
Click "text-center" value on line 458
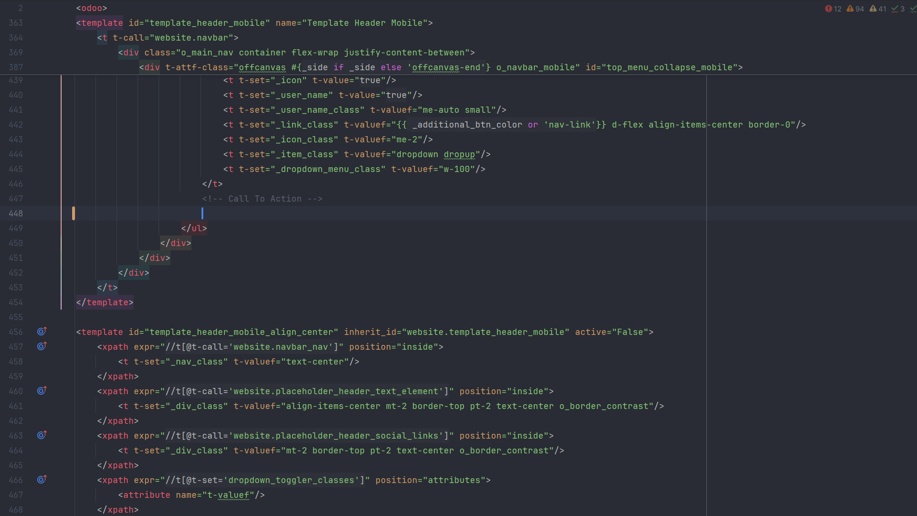coord(315,362)
